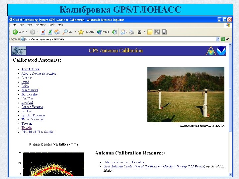Click the Phase Center Variation plot
Screen dimensions: 239x179
53,164
